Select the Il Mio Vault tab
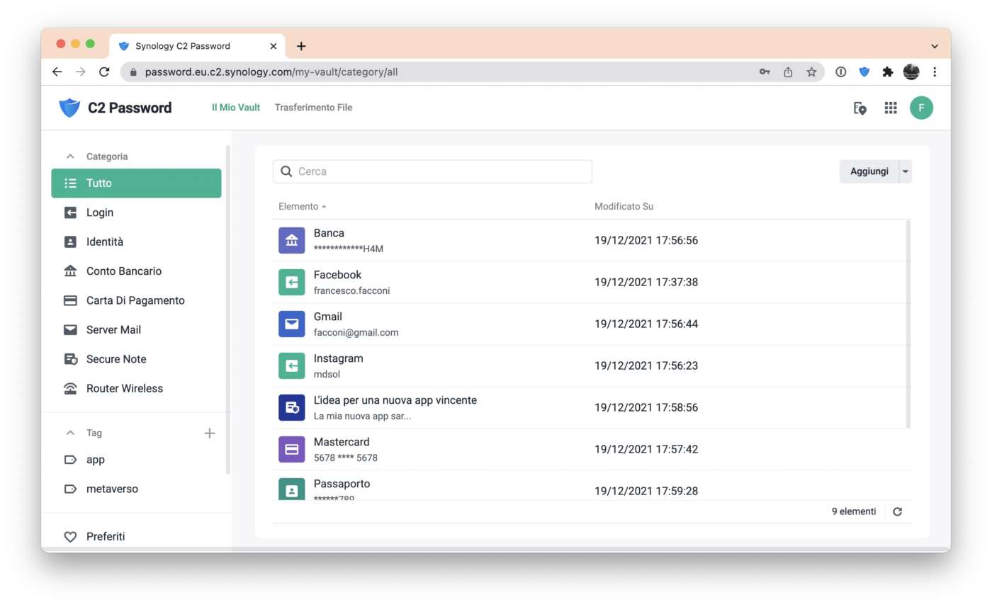The height and width of the screenshot is (607, 992). click(x=235, y=108)
